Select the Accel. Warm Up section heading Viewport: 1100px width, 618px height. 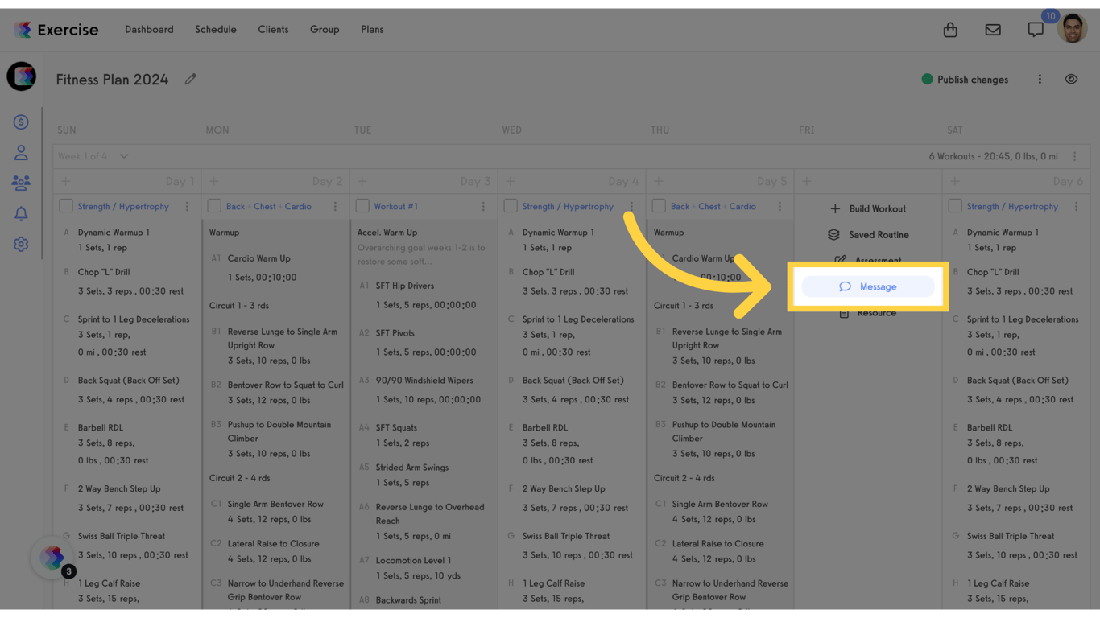[387, 233]
